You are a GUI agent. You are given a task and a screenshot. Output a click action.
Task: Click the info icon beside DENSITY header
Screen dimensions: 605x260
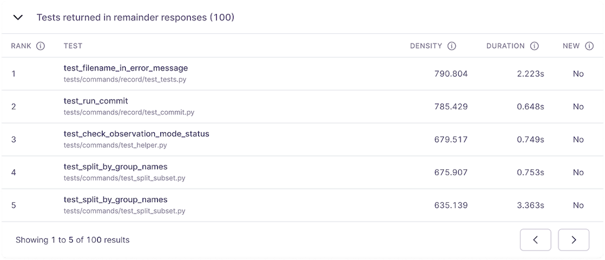[x=452, y=46]
